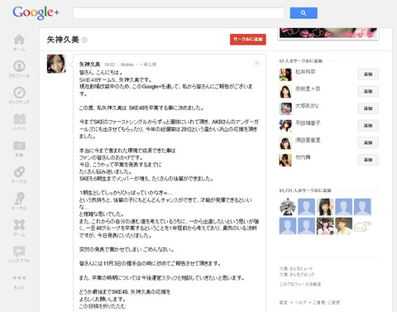This screenshot has width=397, height=312.
Task: Add 松井玲奈 with the add button
Action: pyautogui.click(x=368, y=74)
